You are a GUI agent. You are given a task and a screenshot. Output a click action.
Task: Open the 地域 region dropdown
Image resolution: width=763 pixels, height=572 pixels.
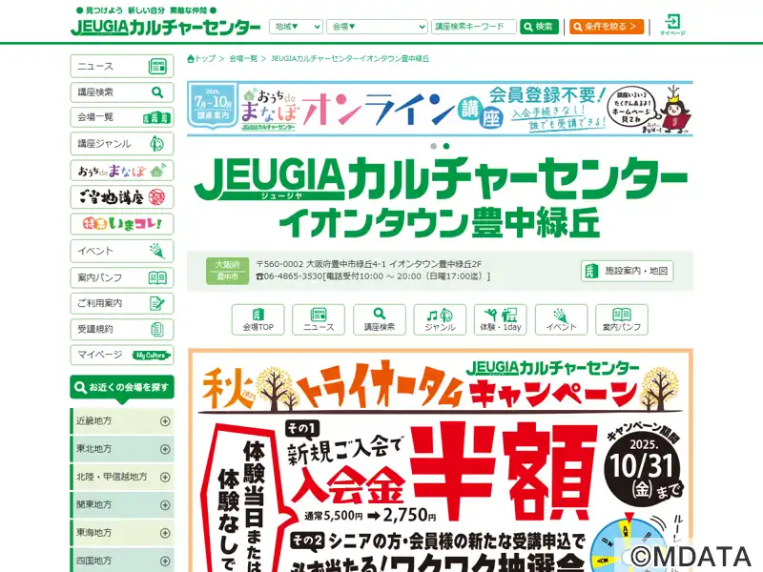[x=296, y=27]
